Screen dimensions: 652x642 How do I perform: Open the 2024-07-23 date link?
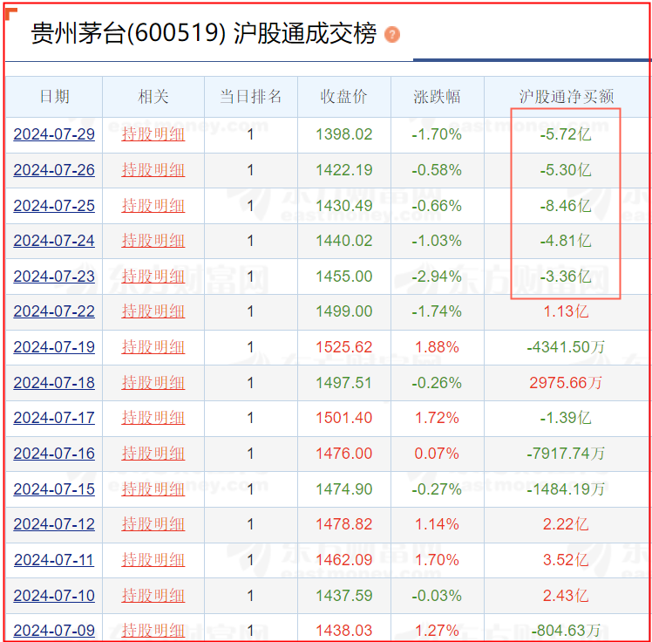[54, 277]
